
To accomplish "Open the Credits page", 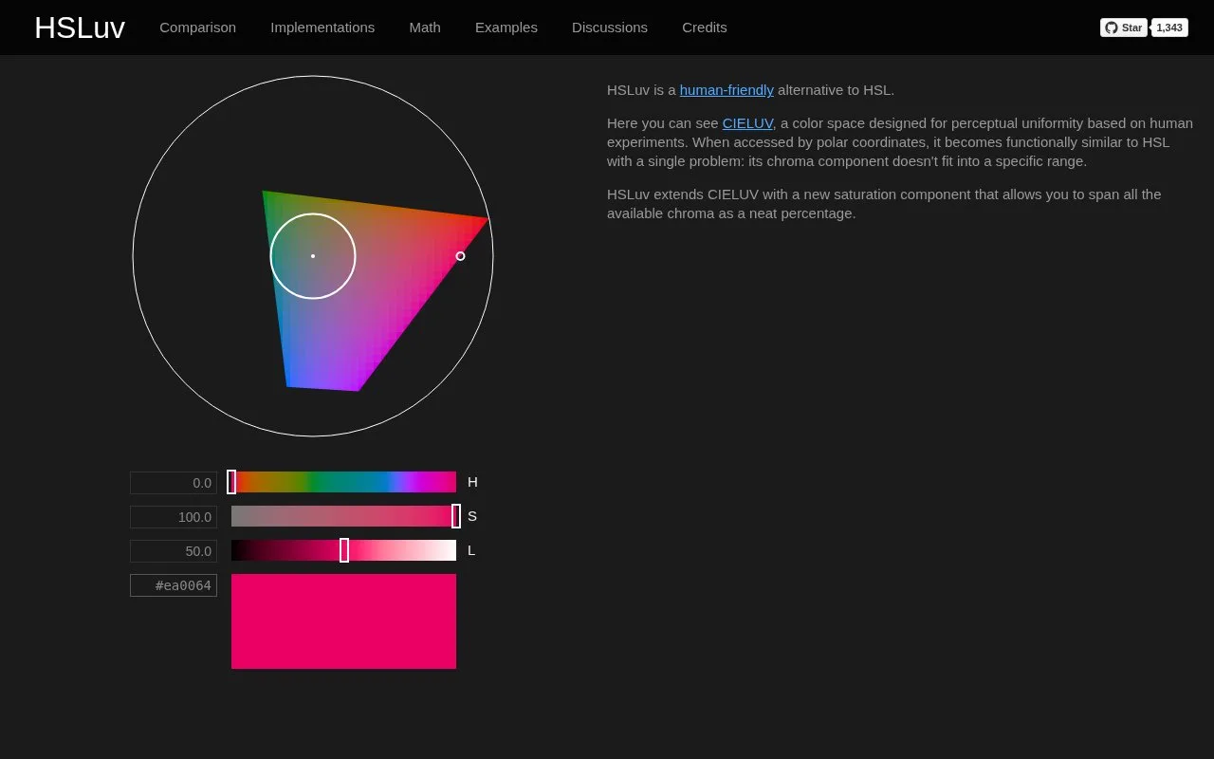I will [705, 28].
